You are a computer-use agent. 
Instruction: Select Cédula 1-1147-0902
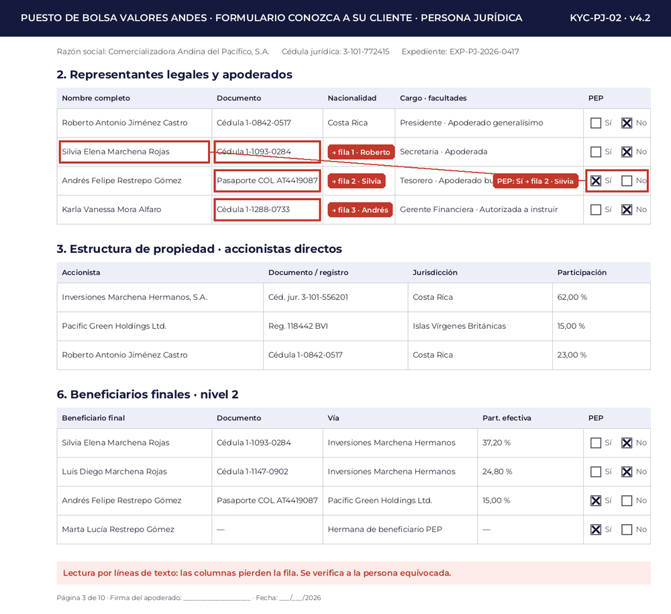(252, 472)
